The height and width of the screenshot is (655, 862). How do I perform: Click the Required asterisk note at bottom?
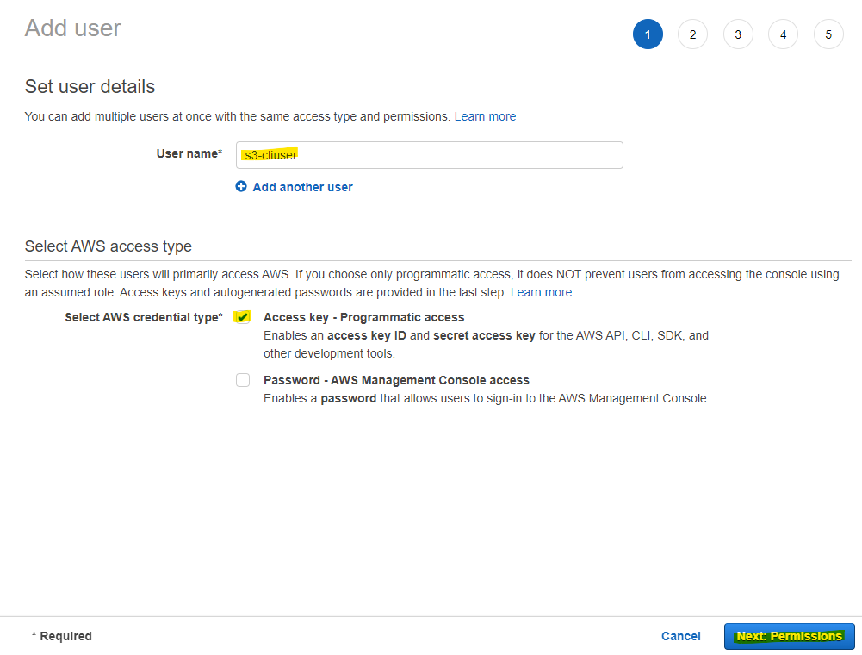click(x=61, y=636)
